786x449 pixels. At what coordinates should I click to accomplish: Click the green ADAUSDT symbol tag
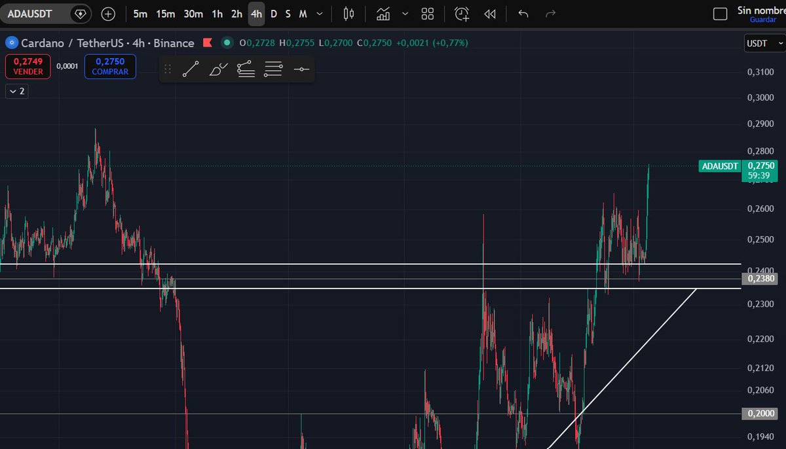coord(720,166)
